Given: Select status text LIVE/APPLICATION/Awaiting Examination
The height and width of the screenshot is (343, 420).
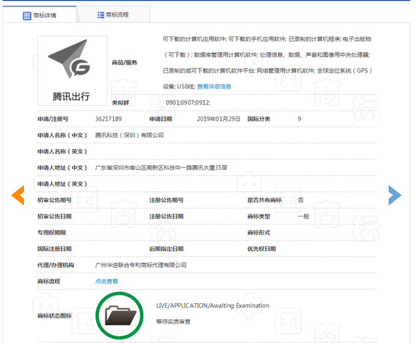Looking at the screenshot, I should click(213, 306).
